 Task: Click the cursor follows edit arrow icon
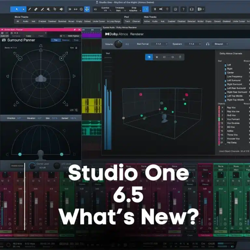coord(161,9)
